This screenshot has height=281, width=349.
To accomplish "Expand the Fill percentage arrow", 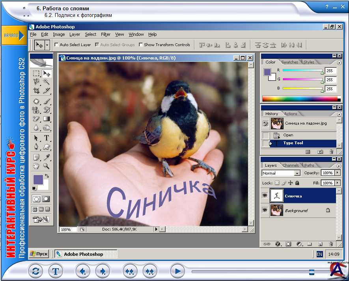I will click(337, 183).
